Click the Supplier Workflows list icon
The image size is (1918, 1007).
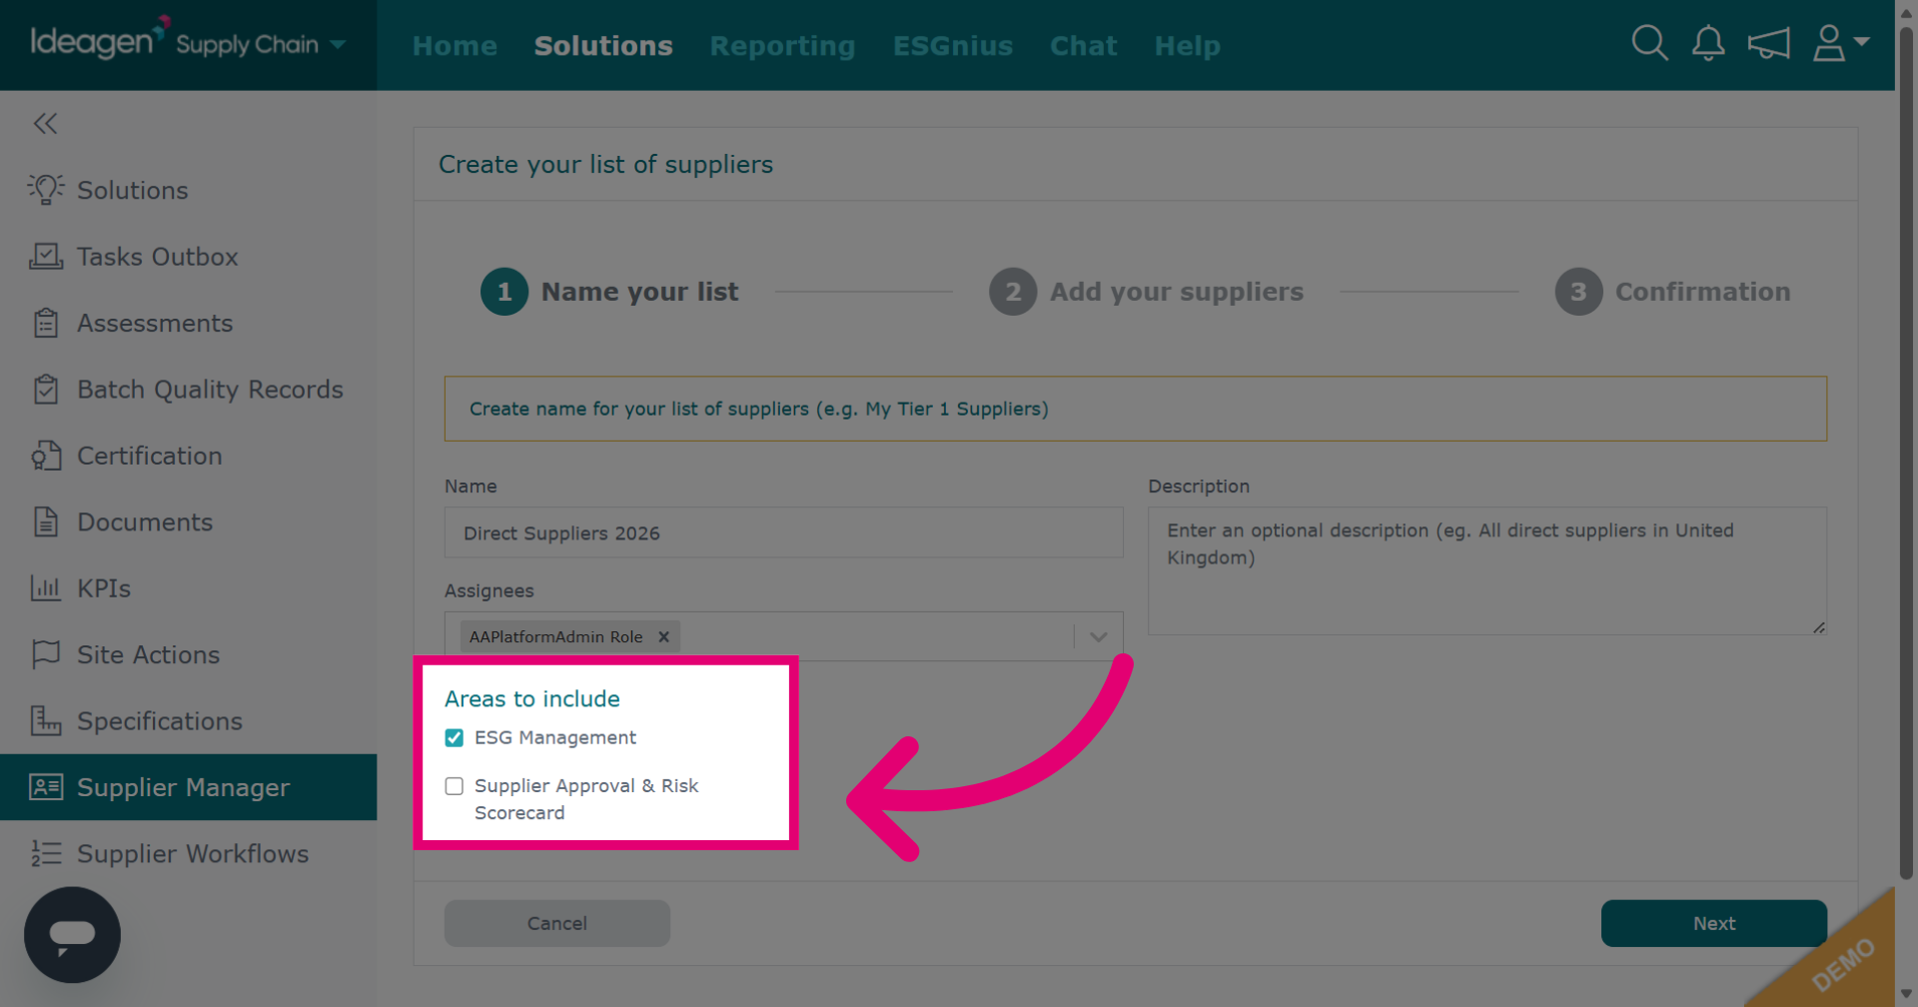click(45, 853)
